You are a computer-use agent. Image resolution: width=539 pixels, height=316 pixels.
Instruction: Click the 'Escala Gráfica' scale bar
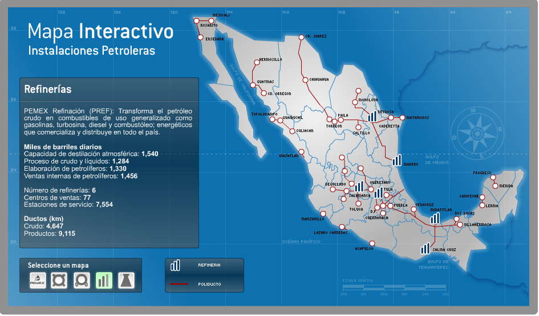[x=394, y=288]
